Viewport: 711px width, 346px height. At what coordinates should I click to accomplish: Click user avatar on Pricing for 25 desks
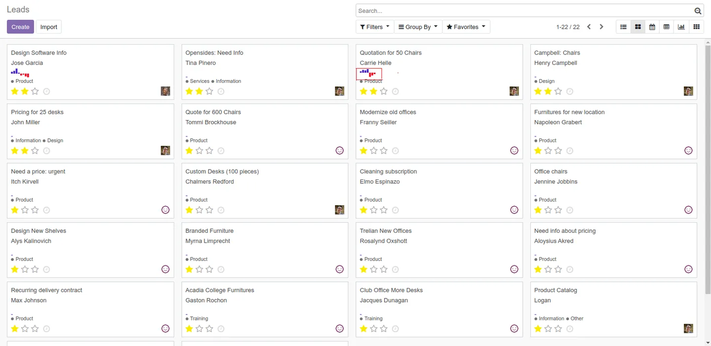coord(165,150)
